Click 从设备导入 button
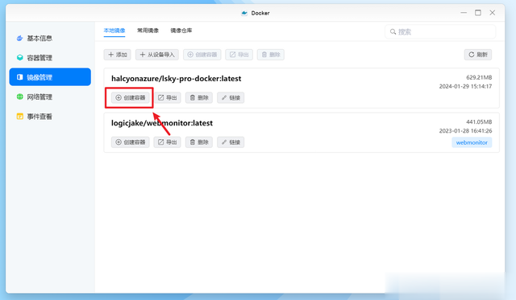The image size is (516, 300). point(157,55)
